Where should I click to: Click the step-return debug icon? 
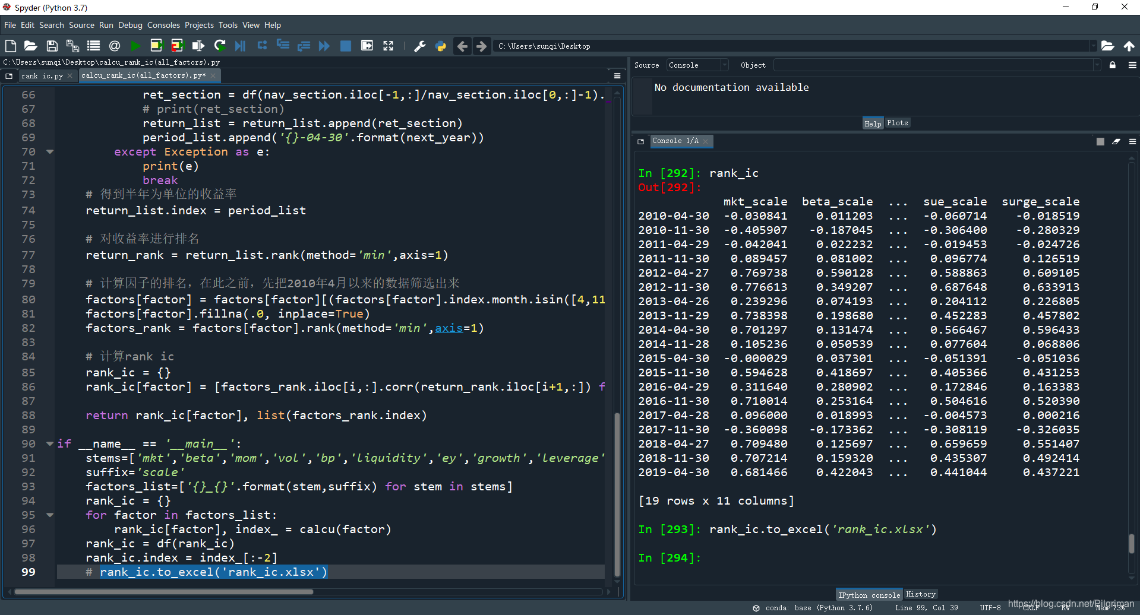click(304, 46)
